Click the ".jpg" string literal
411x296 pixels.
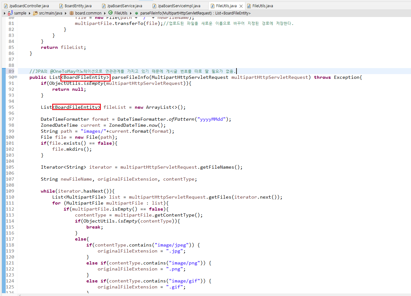175,251
